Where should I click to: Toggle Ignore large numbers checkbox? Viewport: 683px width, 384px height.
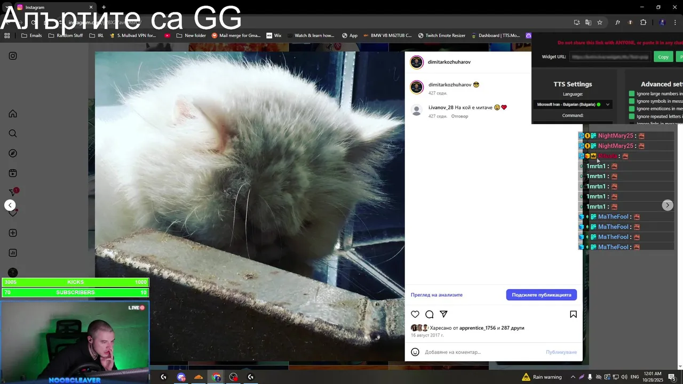[x=632, y=94]
